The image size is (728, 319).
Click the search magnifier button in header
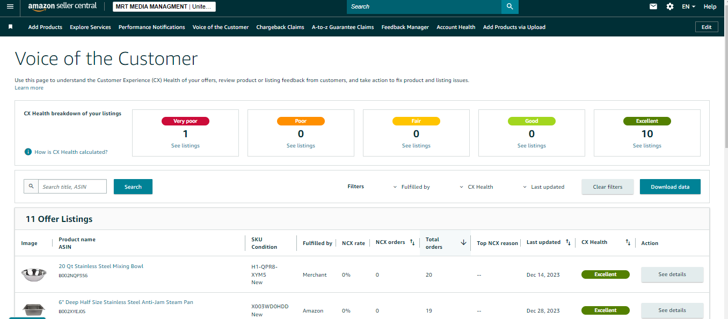(x=510, y=6)
